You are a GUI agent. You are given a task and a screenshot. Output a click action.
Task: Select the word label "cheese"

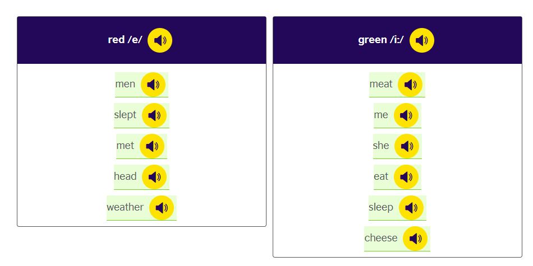coord(381,238)
